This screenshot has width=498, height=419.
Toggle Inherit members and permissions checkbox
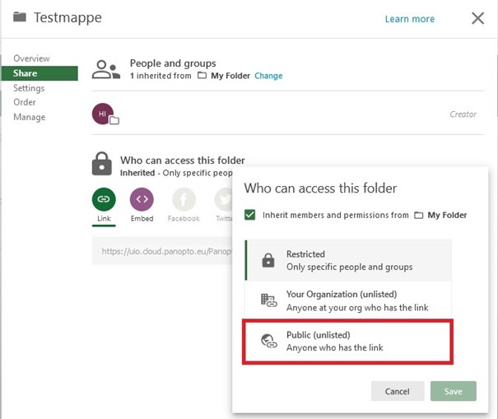coord(250,215)
